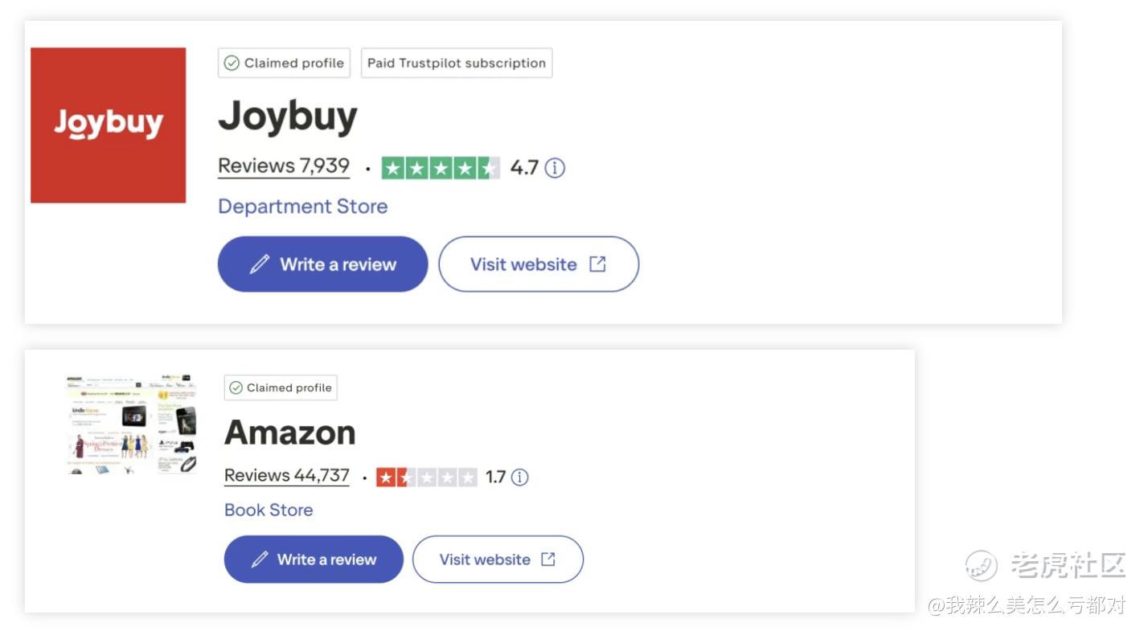Click Amazon rating info icon
1148x631 pixels.
[x=520, y=477]
